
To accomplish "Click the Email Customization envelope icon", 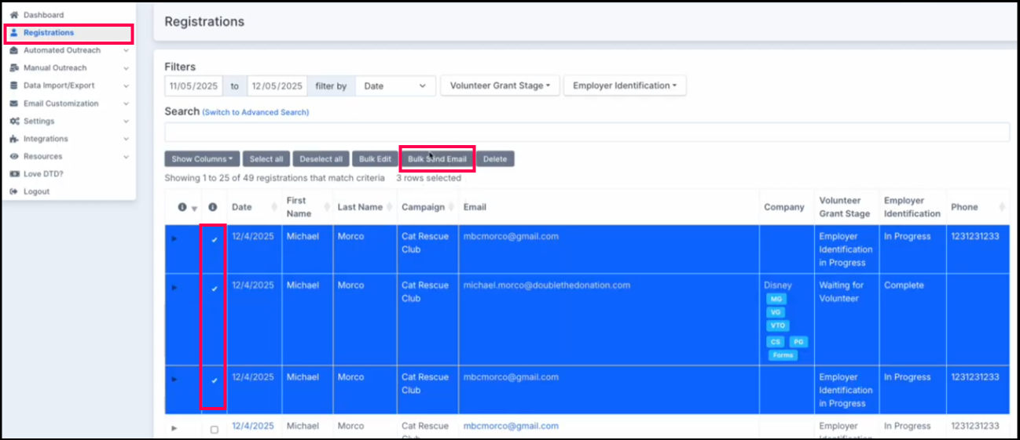I will [x=14, y=104].
